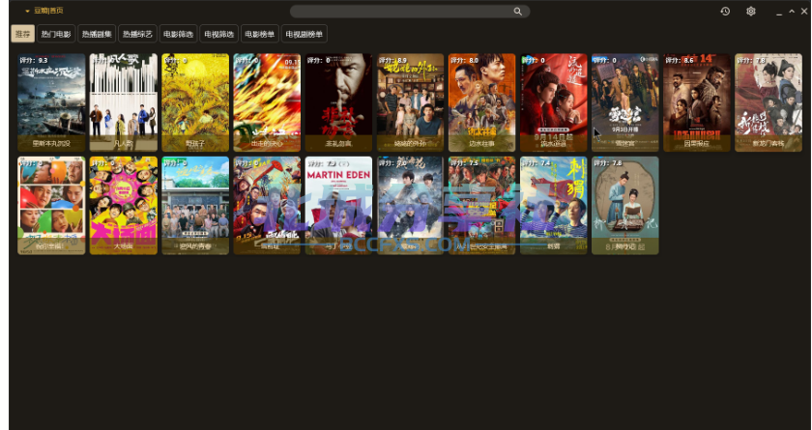Screen dimensions: 812x430
Task: Open the 新龙门客栈 poster rated 7.8
Action: [768, 102]
